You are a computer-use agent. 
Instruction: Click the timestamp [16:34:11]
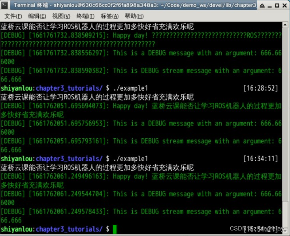(261, 159)
